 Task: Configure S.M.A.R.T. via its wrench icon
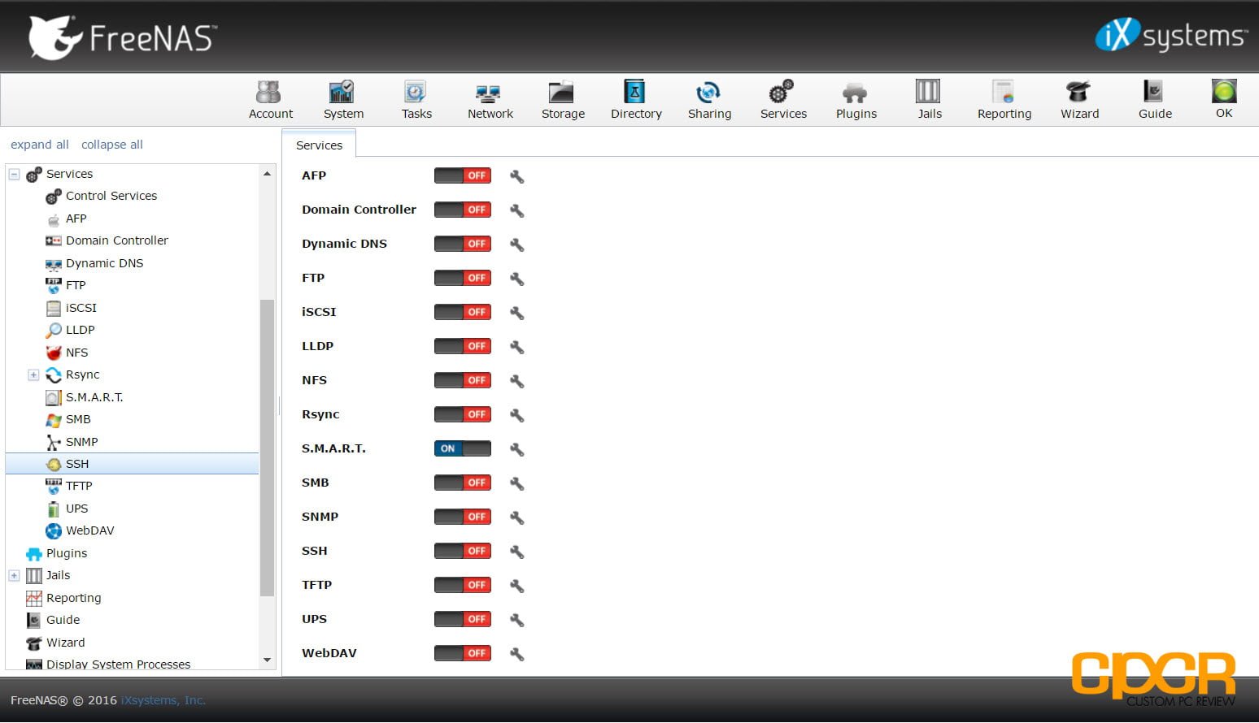(516, 449)
